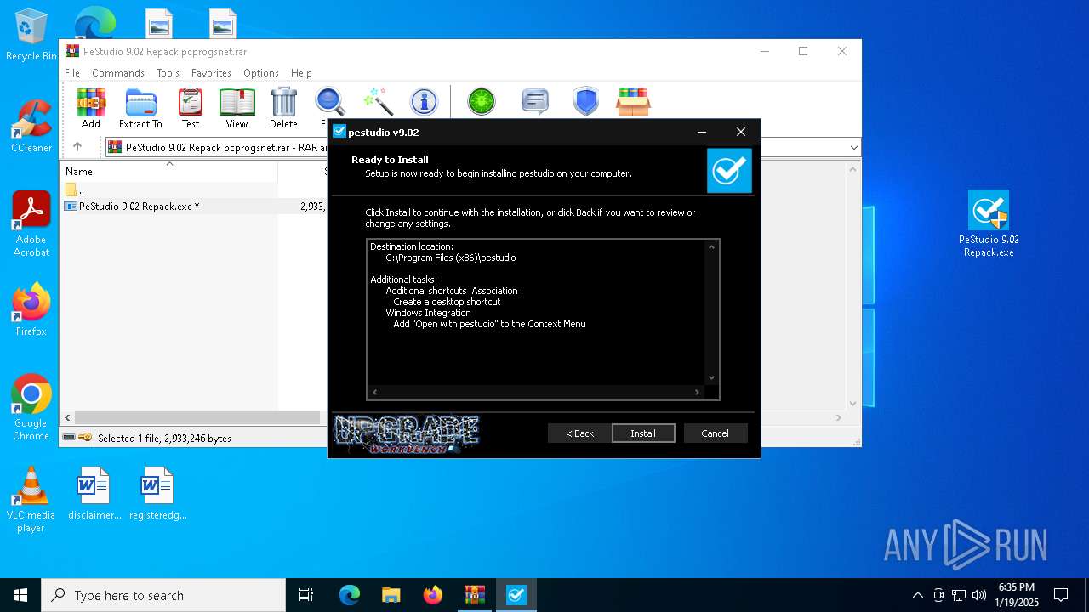Screen dimensions: 1089x612
Task: Click the Find magnifier icon in WinRAR
Action: click(329, 102)
